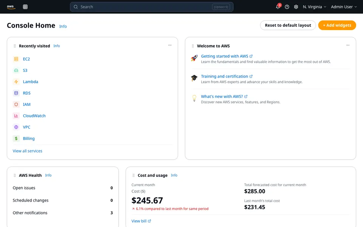Select the Scheduled changes row
This screenshot has height=227, width=363.
[63, 201]
